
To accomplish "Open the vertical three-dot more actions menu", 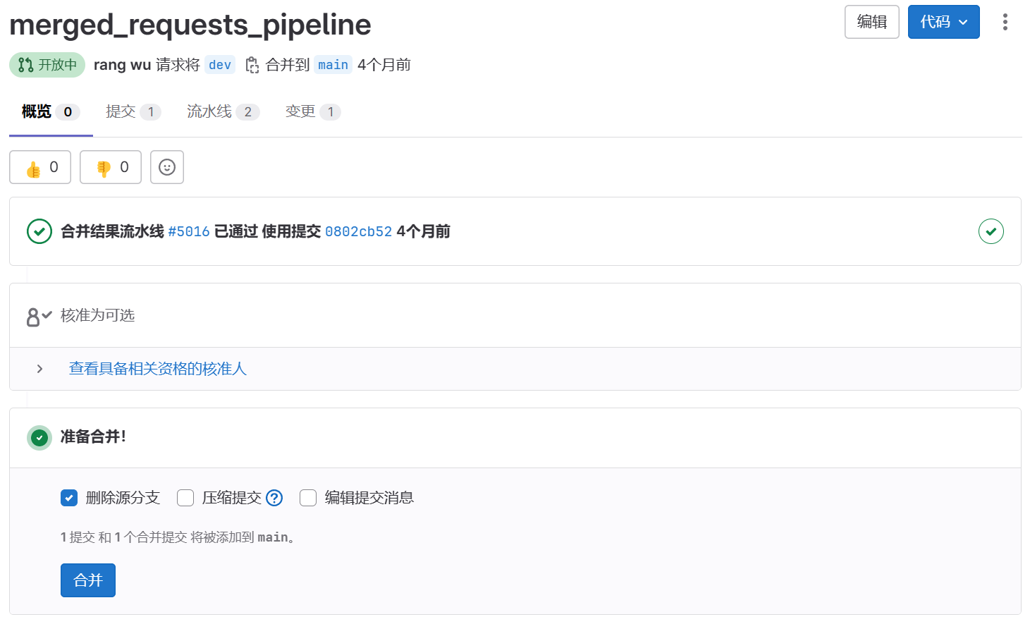I will click(1005, 22).
